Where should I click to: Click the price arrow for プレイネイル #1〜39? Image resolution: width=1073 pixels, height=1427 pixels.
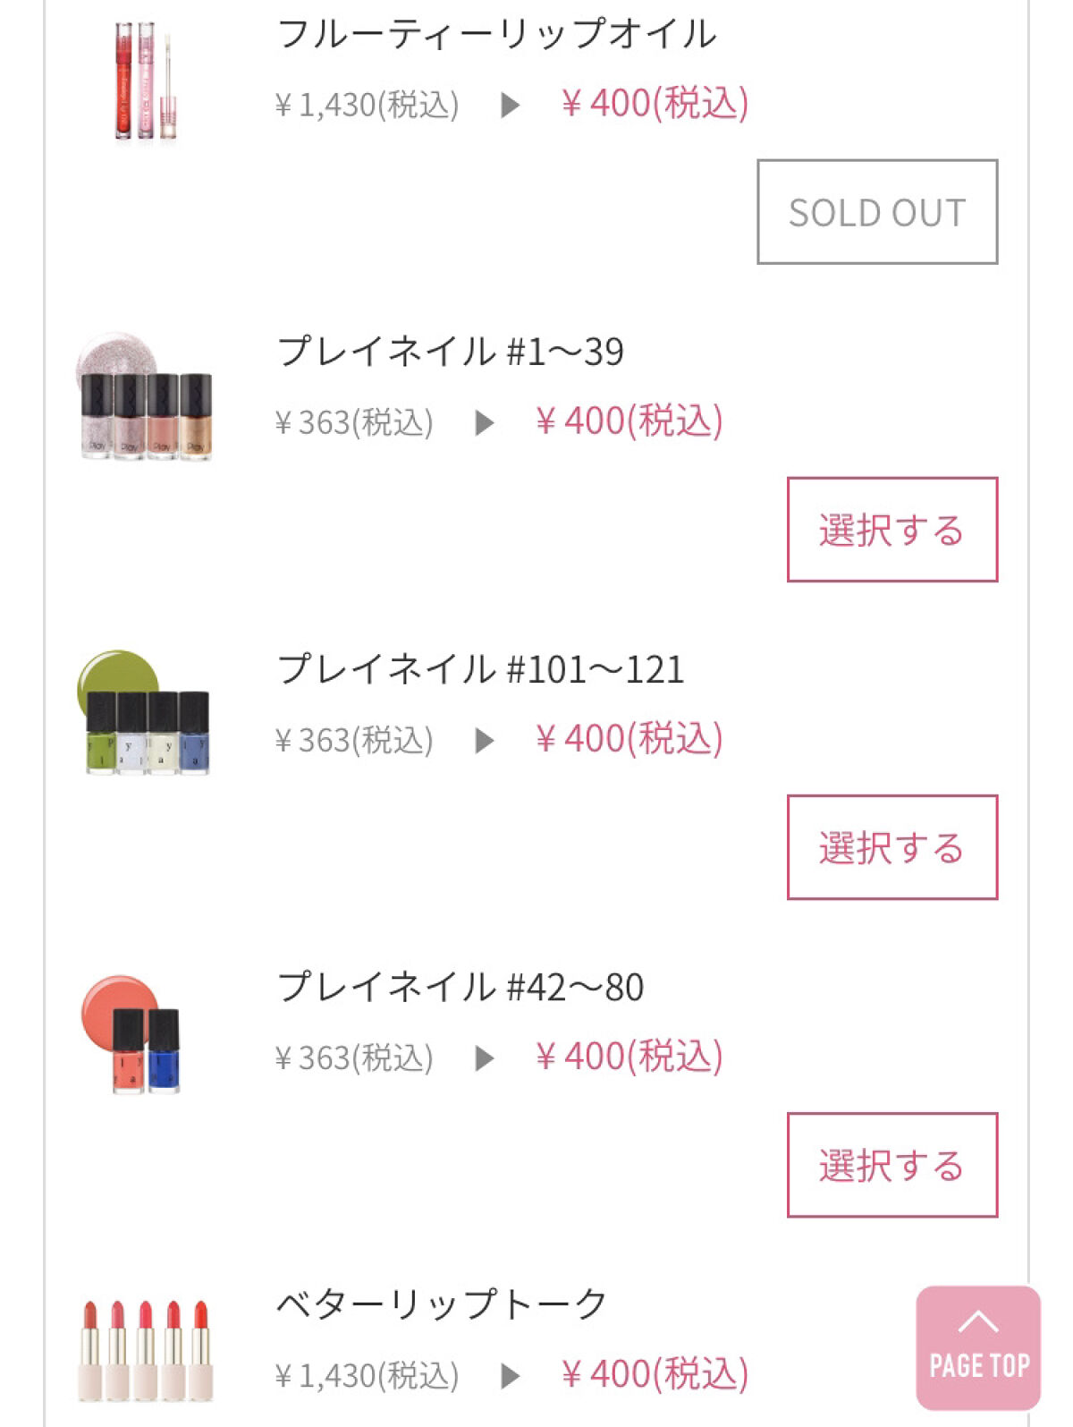click(485, 422)
